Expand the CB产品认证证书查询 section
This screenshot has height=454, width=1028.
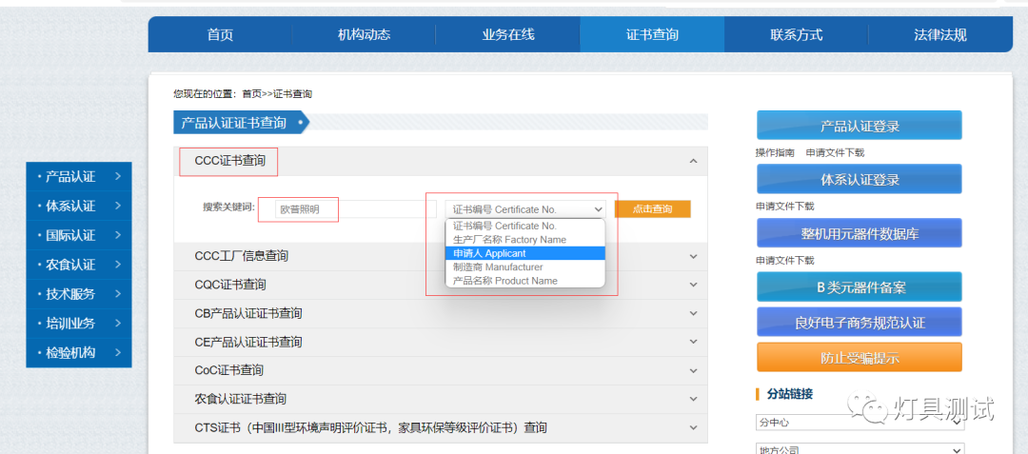click(693, 313)
